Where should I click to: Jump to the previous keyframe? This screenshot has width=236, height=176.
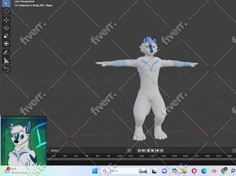click(144, 151)
